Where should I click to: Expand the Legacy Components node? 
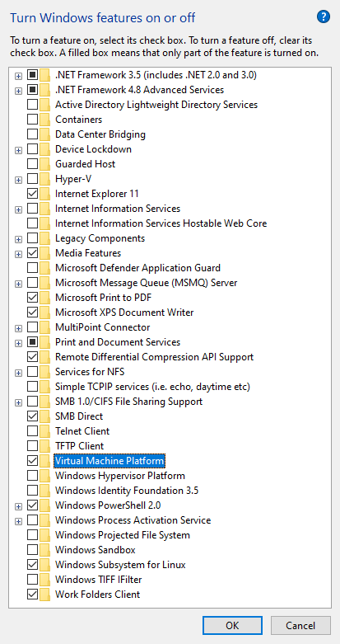coord(18,239)
